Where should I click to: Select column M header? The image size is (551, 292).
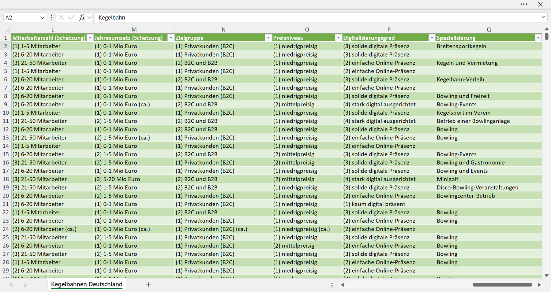point(134,30)
